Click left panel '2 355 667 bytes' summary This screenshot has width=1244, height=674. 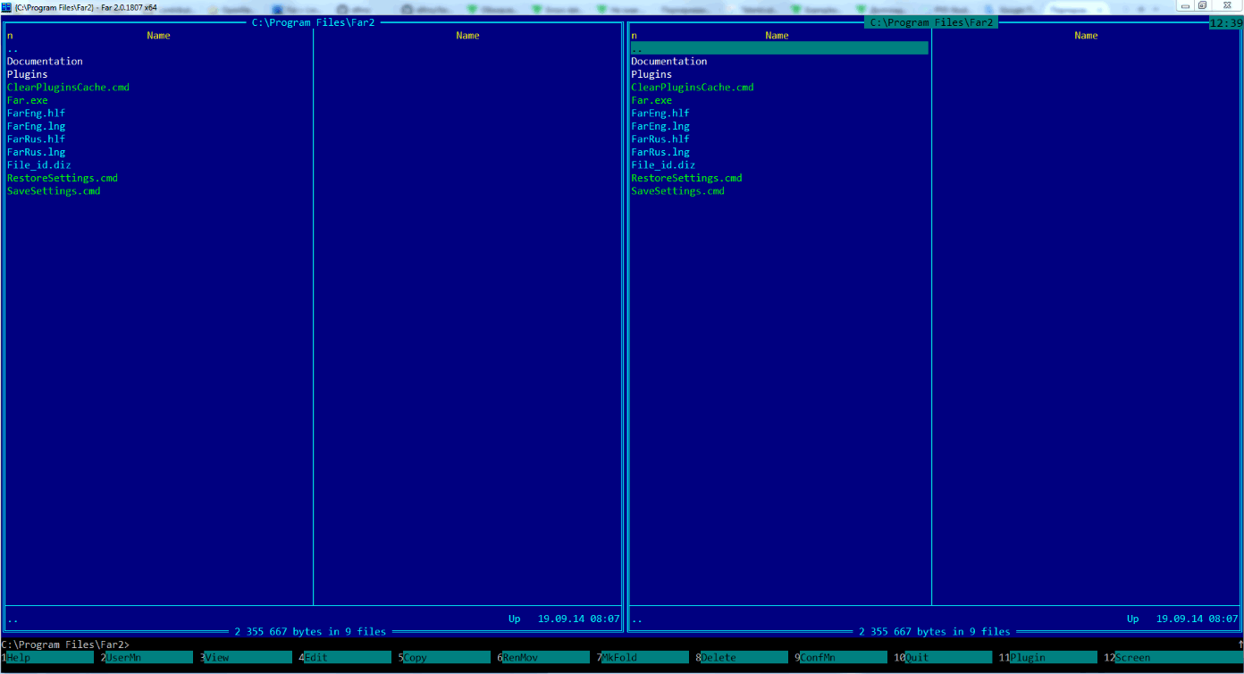pyautogui.click(x=310, y=632)
